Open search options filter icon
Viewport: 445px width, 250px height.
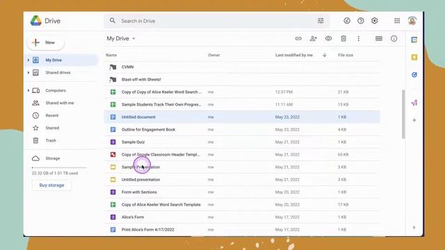[x=321, y=21]
